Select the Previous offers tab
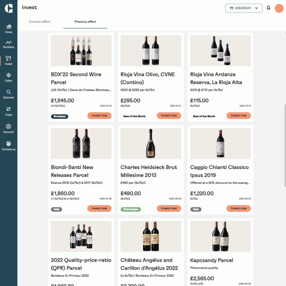The width and height of the screenshot is (286, 286). click(85, 22)
